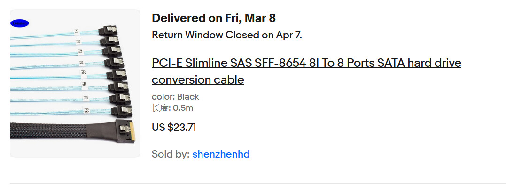
Task: Click 'Return Window Closed on Apr 7' text
Action: [x=226, y=35]
